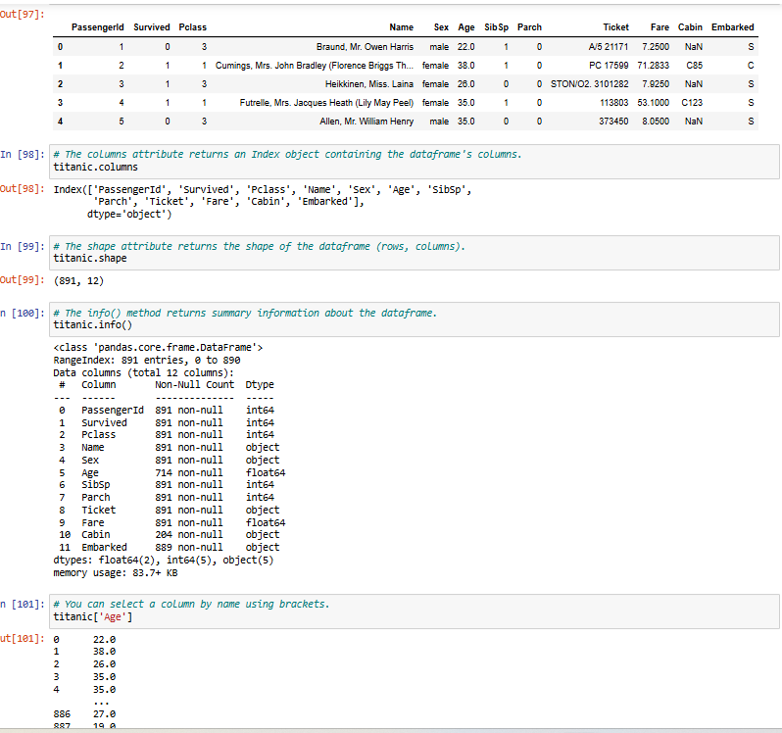Click fare value 71.2833
The image size is (782, 733).
click(654, 66)
